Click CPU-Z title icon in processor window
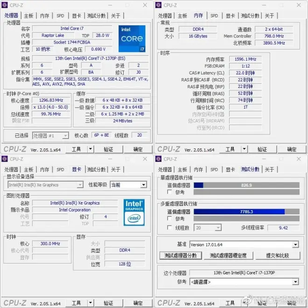The height and width of the screenshot is (308, 308). (x=5, y=5)
